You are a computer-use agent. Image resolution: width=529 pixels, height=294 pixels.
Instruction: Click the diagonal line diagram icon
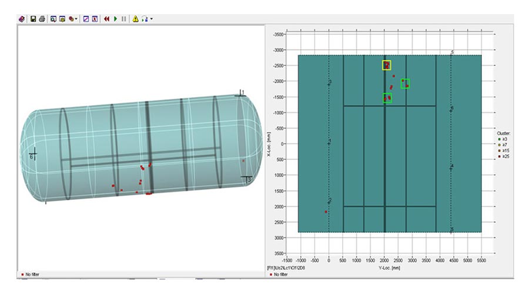coord(85,19)
